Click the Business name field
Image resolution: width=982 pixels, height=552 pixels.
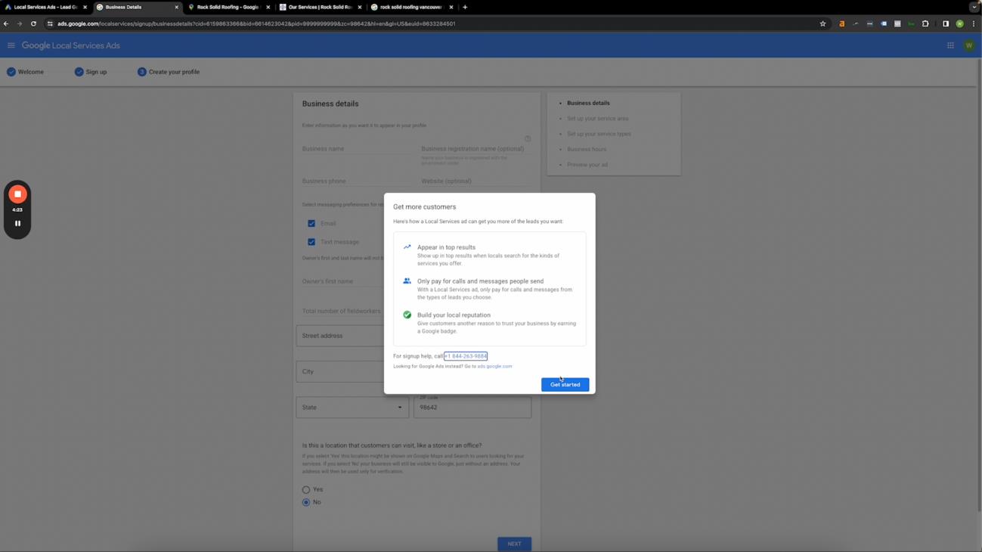357,149
